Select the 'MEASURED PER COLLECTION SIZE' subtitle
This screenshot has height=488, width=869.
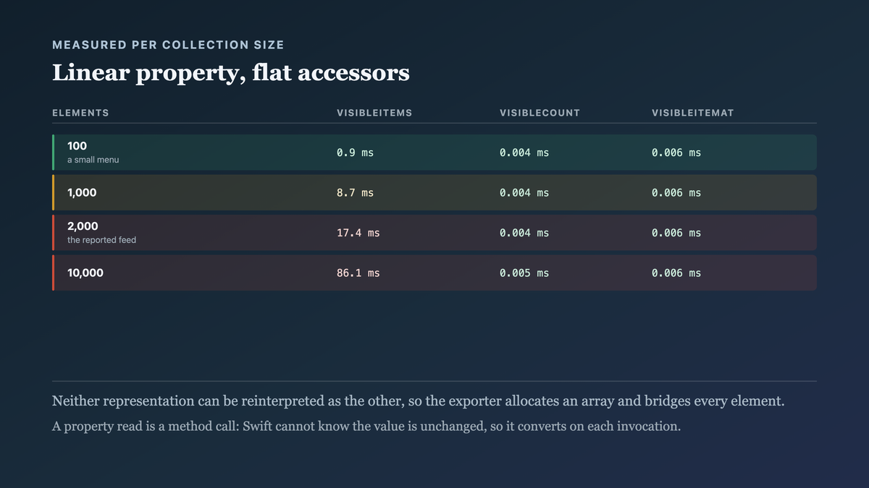[168, 45]
